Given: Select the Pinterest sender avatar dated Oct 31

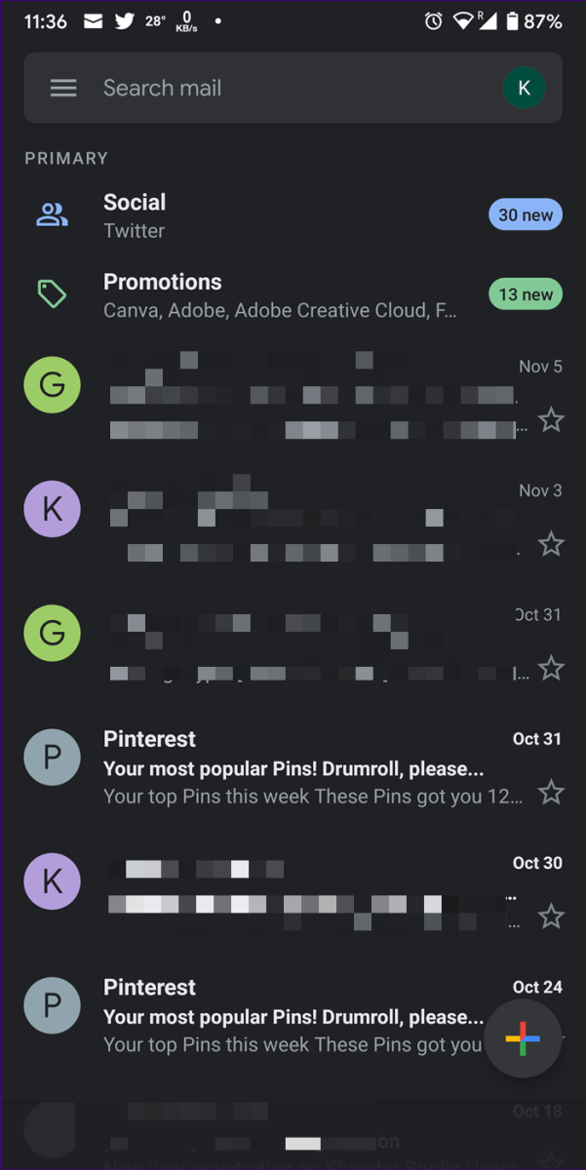Looking at the screenshot, I should 52,757.
